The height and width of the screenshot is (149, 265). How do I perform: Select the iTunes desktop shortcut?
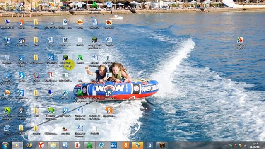click(7, 130)
